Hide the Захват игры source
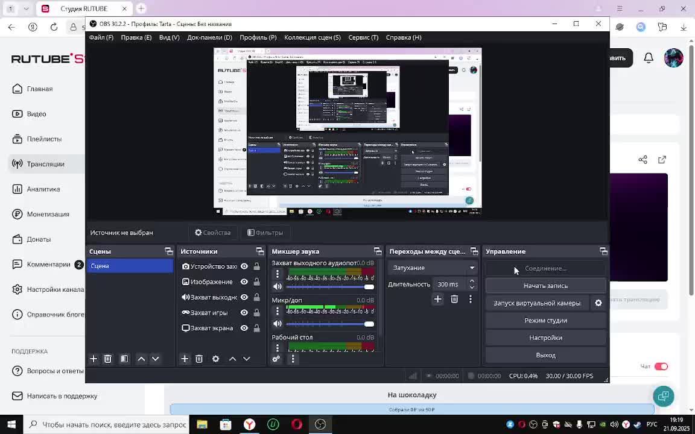 (244, 313)
